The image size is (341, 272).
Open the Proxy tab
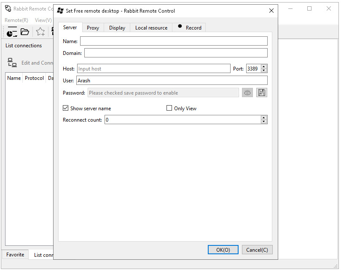point(93,28)
